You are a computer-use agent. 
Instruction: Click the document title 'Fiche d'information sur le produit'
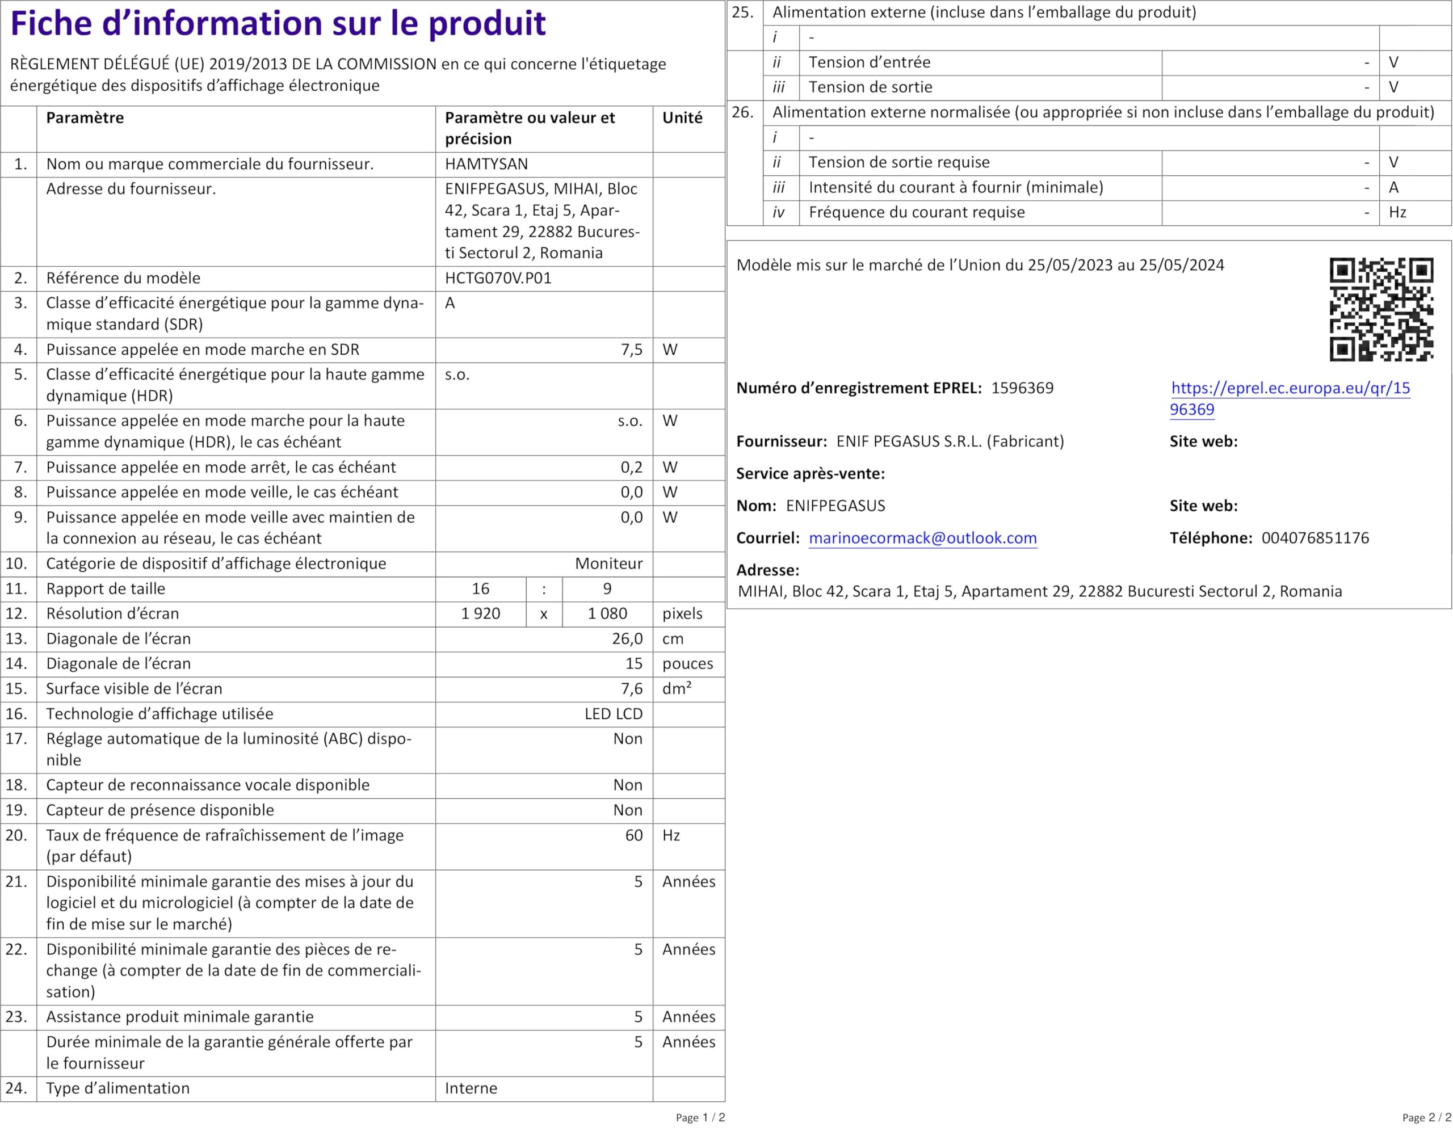pyautogui.click(x=278, y=24)
